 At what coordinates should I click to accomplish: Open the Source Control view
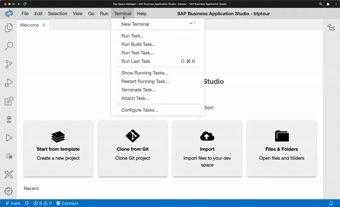click(x=8, y=64)
